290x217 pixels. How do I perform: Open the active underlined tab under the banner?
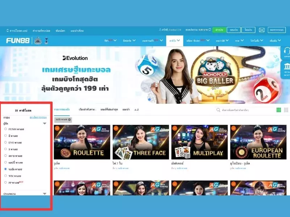click(x=62, y=110)
